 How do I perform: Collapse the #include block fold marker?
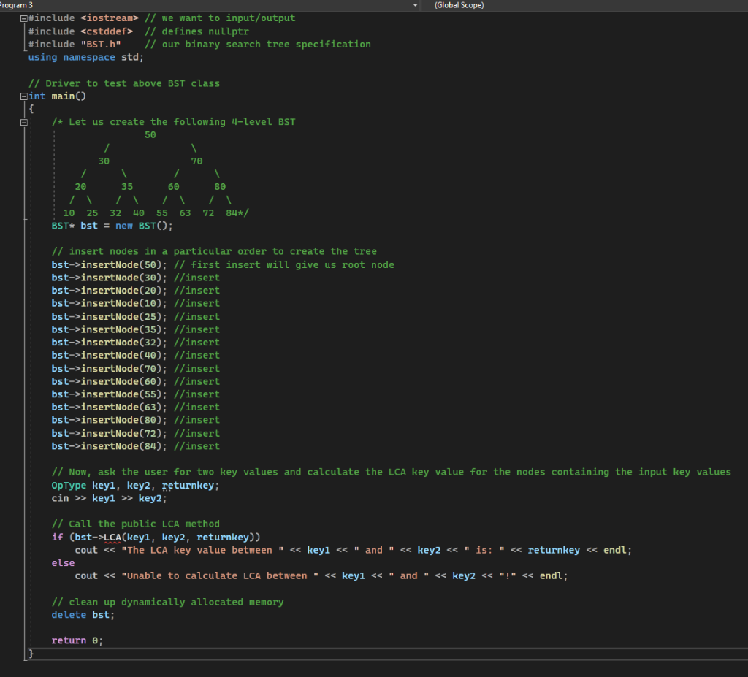[24, 18]
